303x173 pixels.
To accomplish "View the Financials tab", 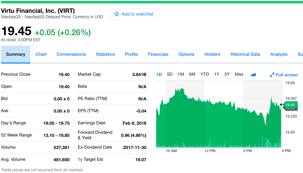I will coord(158,54).
